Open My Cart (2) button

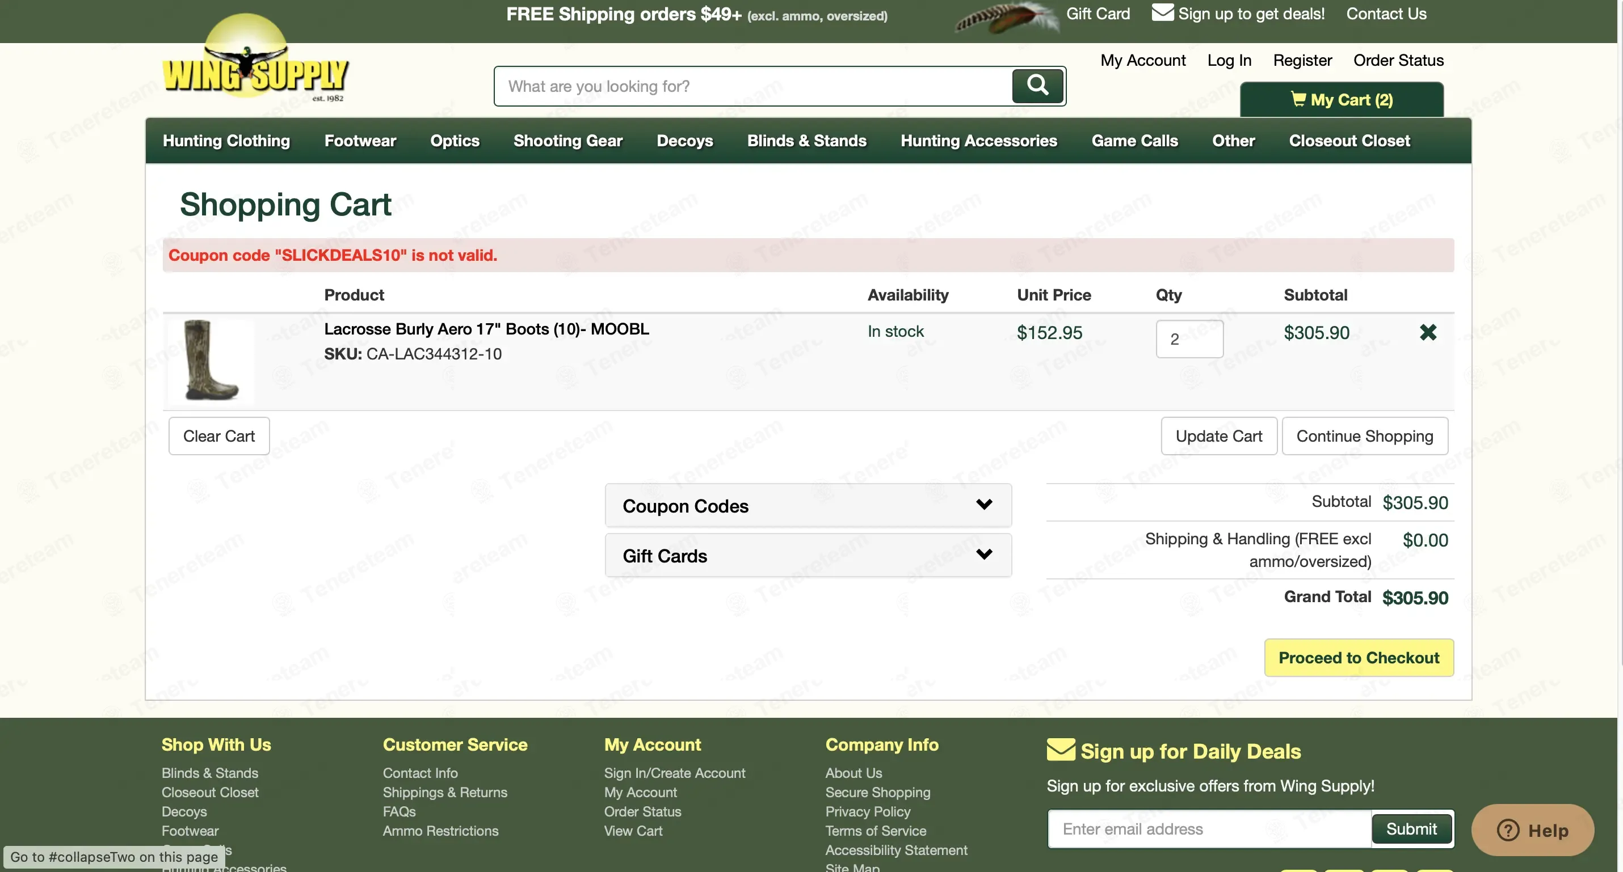coord(1342,99)
